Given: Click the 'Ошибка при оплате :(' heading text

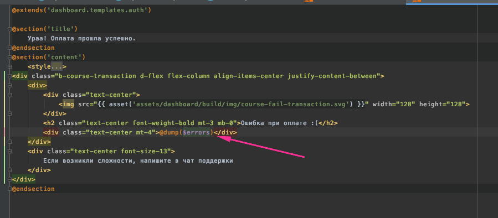Looking at the screenshot, I should point(280,123).
